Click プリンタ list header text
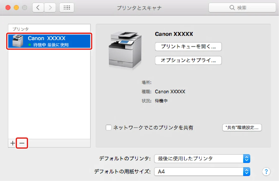279x181 pixels. tap(21, 29)
